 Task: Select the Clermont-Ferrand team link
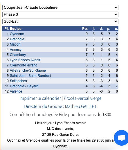24,65
